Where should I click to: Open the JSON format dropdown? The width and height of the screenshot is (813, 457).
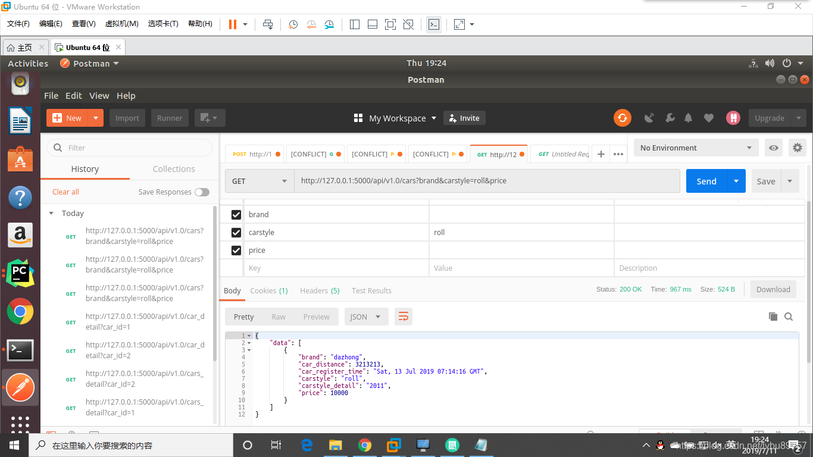pos(367,317)
